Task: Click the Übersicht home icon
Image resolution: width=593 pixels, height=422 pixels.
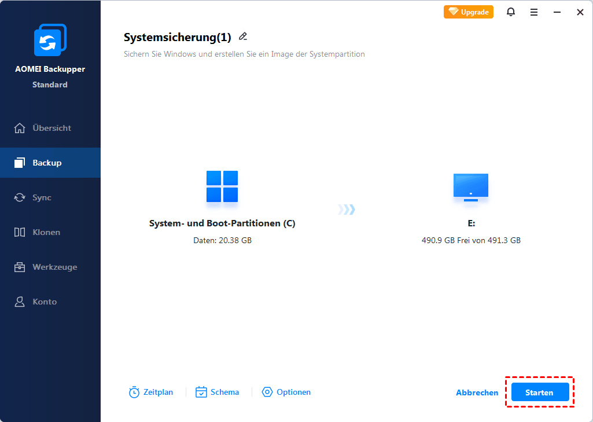Action: click(x=20, y=129)
